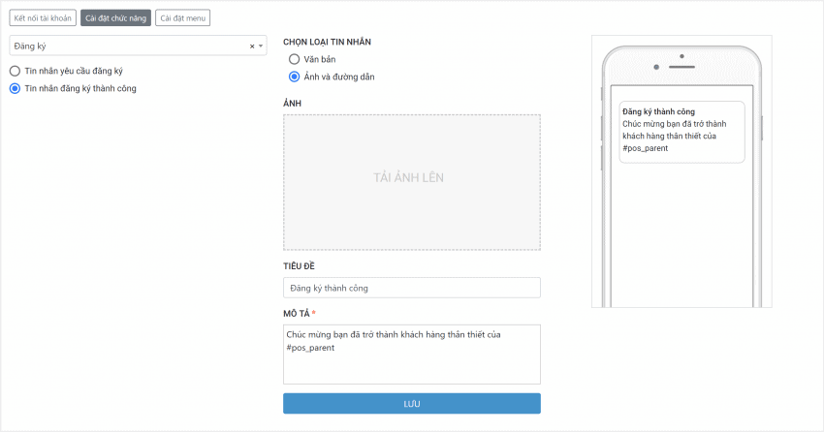Viewport: 824px width, 432px height.
Task: Click the Đăng ký combo box field
Action: click(x=126, y=46)
